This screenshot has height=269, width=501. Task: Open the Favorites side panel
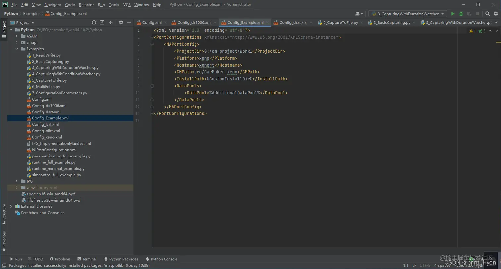point(4,241)
